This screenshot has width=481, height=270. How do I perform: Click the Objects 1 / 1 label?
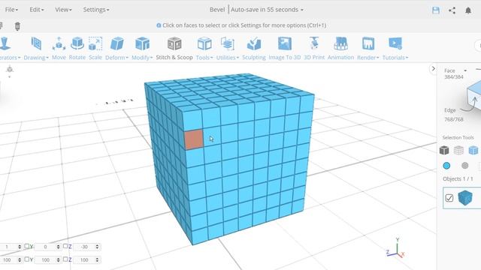pyautogui.click(x=458, y=178)
